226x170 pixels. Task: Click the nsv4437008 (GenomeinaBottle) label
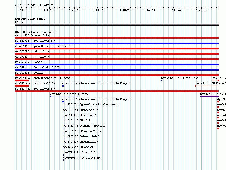point(84,126)
